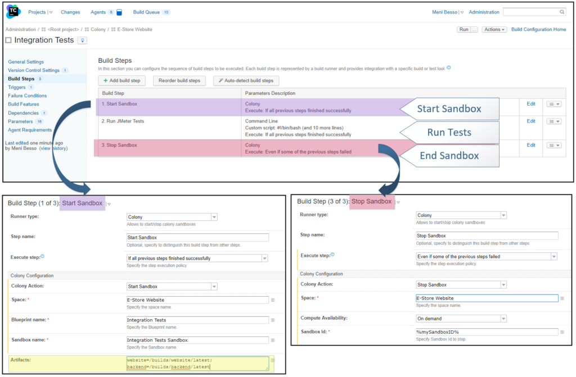Go to Build Features in sidebar

click(24, 105)
